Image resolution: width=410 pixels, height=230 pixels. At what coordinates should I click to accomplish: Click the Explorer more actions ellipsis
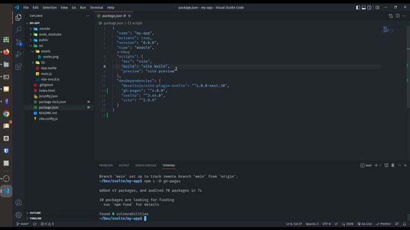pos(88,16)
